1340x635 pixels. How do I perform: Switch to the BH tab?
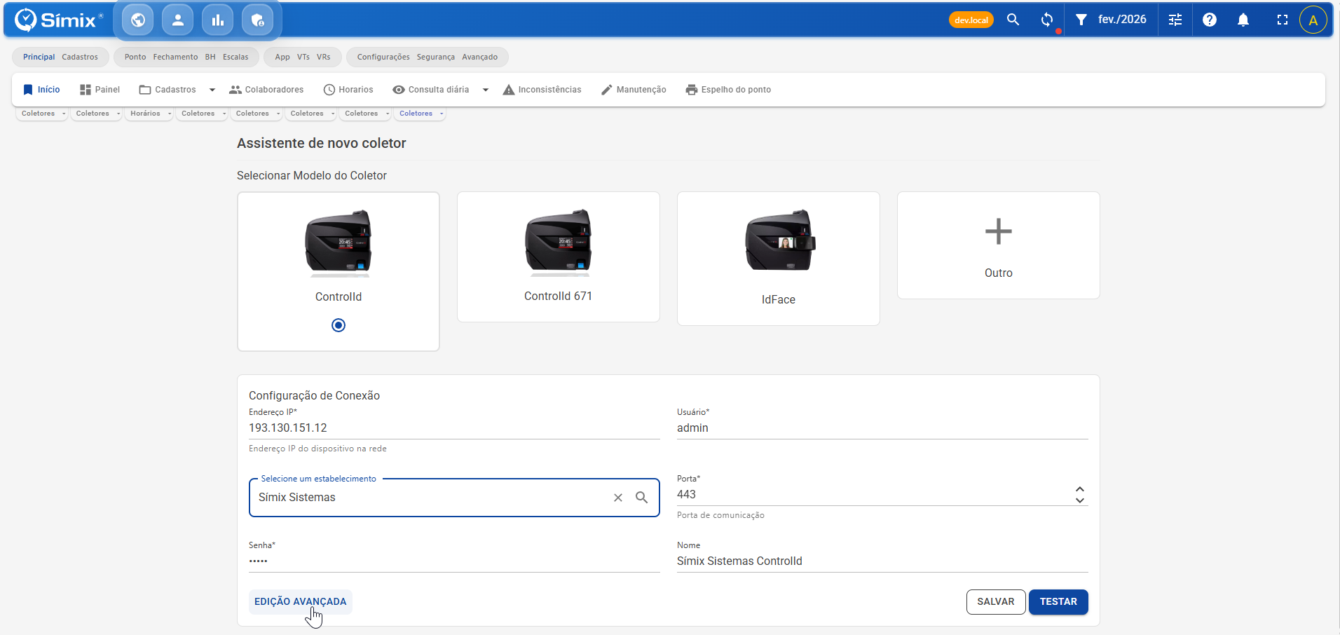pos(210,57)
